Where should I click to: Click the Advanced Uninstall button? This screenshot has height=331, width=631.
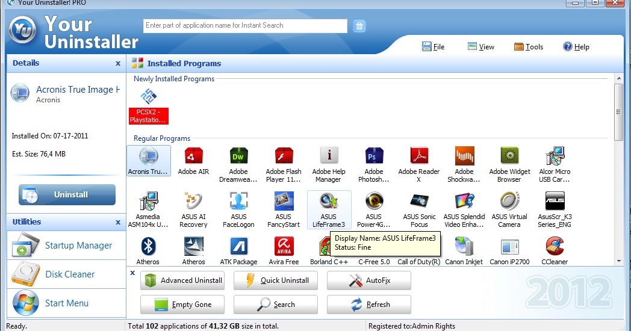[182, 280]
